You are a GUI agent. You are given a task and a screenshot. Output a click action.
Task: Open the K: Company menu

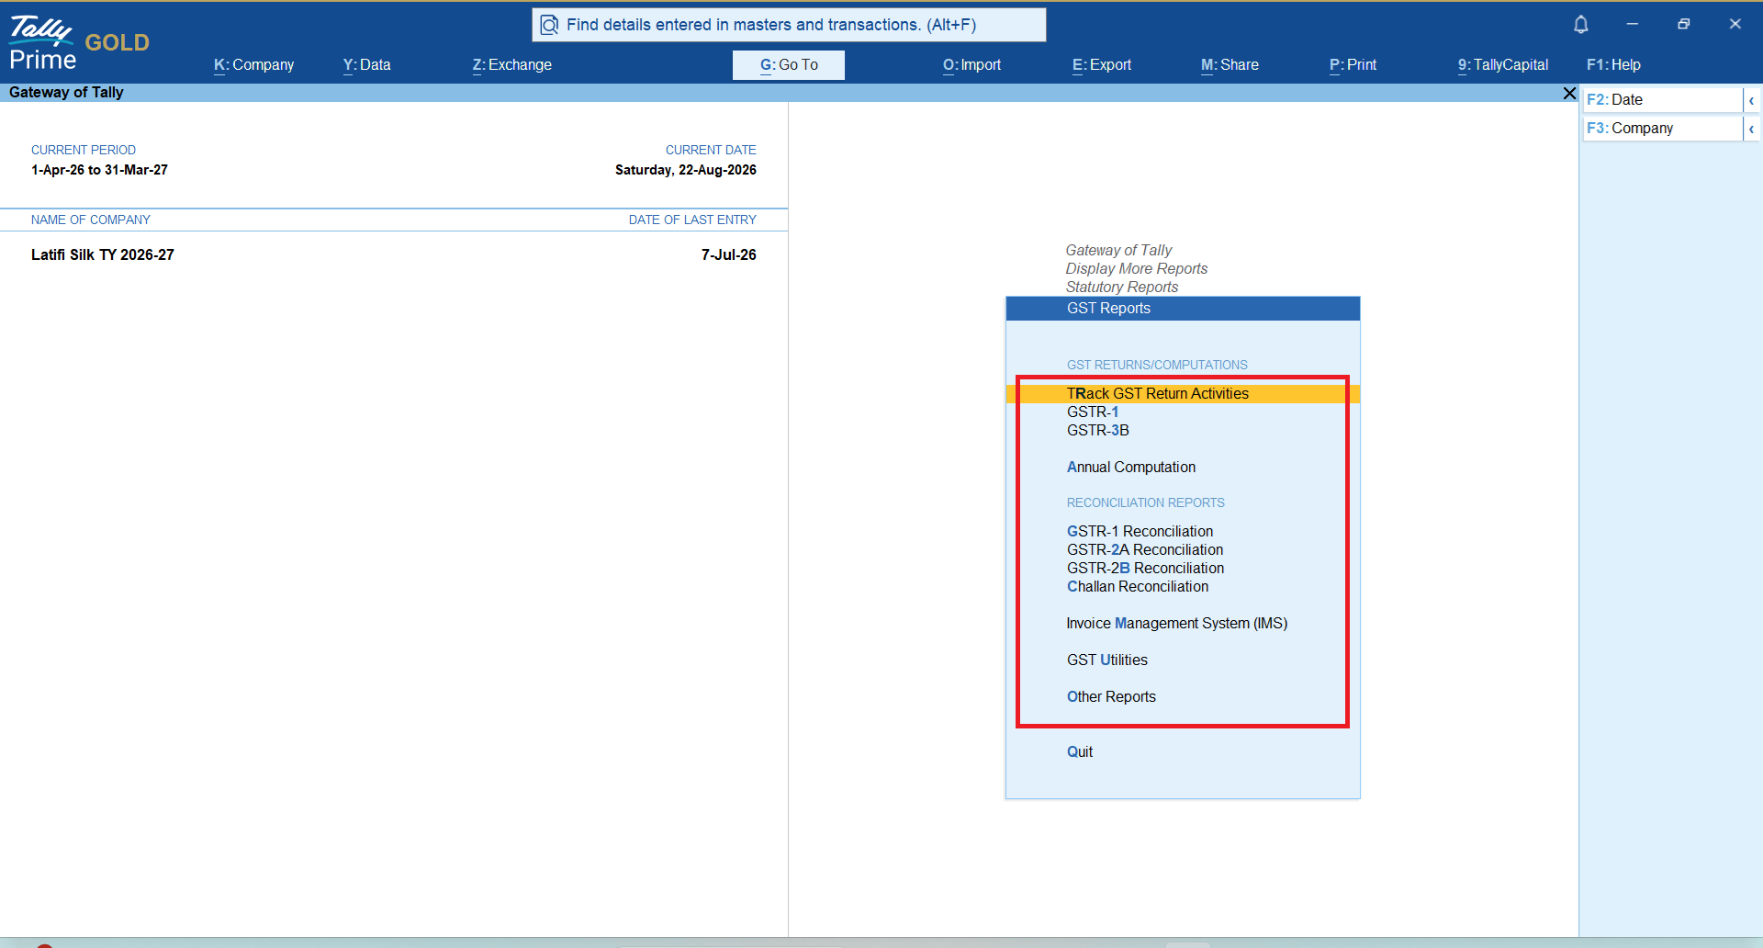[x=253, y=65]
